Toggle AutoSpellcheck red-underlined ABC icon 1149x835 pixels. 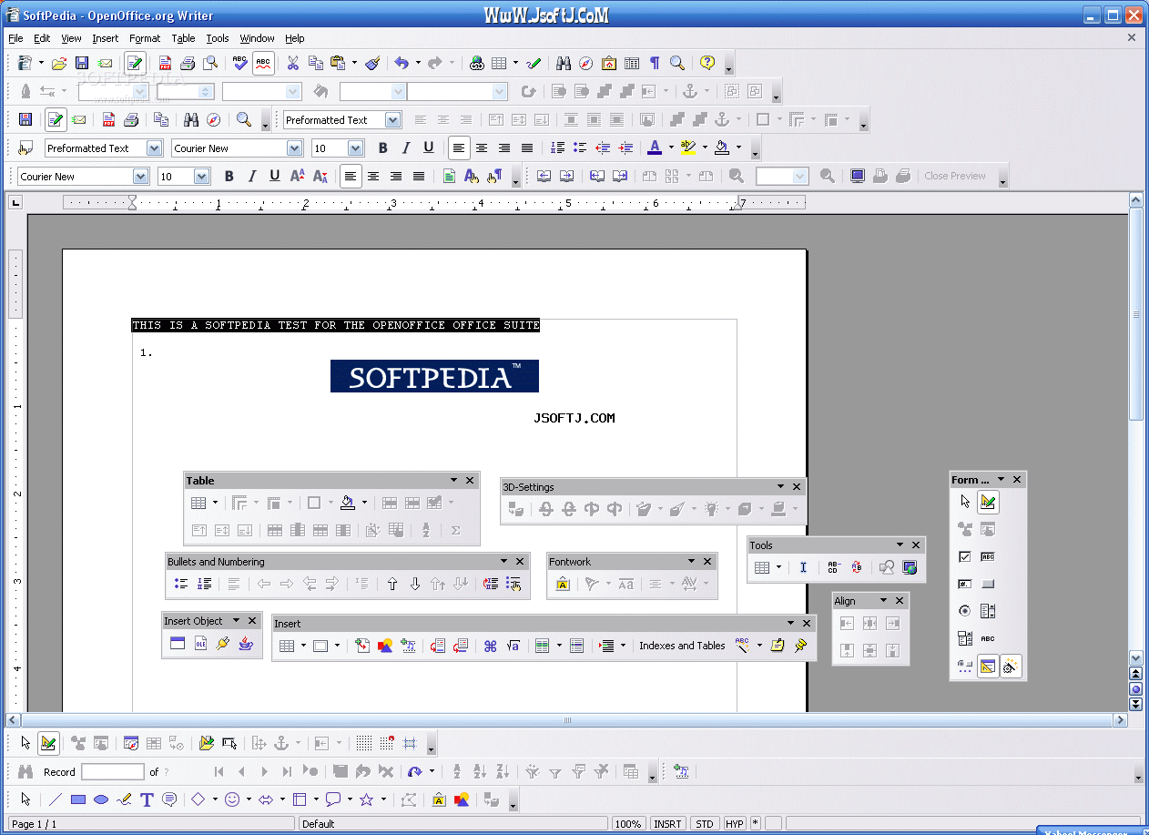click(x=263, y=64)
